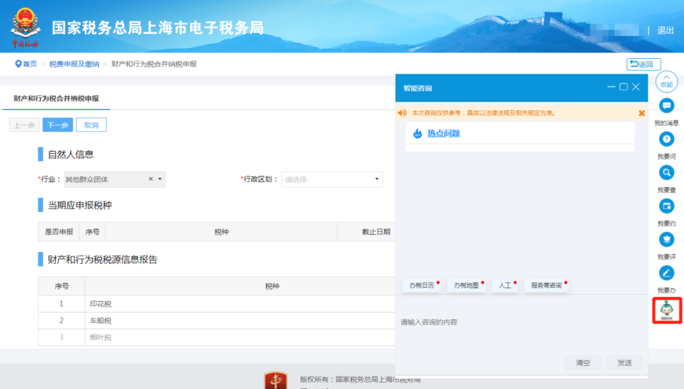The image size is (684, 389).
Task: Open the 我要评 shield icon
Action: click(666, 239)
